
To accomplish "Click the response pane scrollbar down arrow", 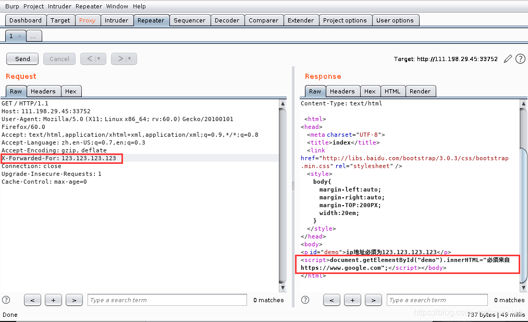I will tap(524, 288).
